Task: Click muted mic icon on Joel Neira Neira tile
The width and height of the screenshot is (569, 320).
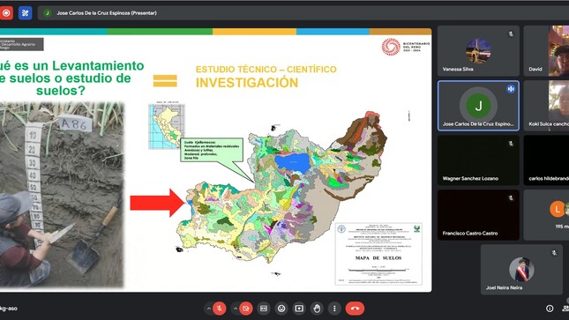Action: 554,253
